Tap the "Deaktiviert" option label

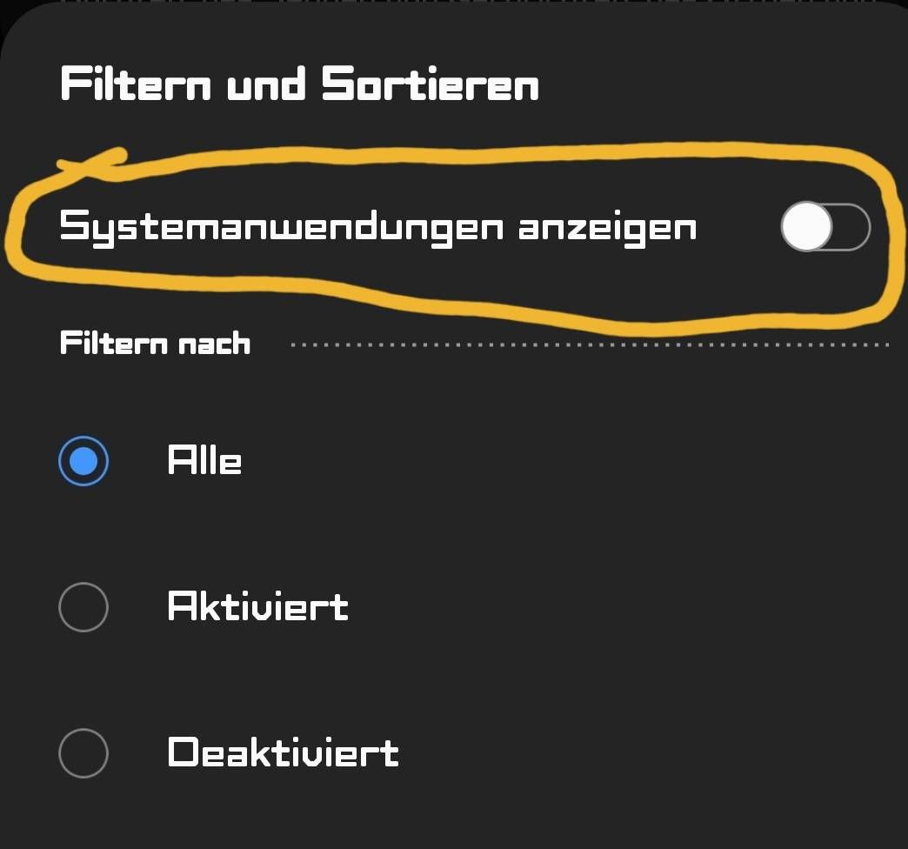pos(283,752)
